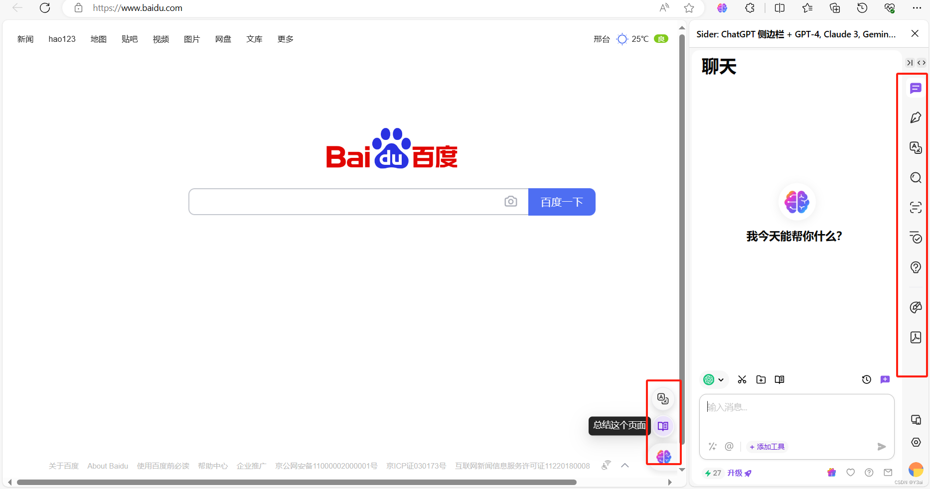Viewport: 930px width, 489px height.
Task: Open the Extensions puzzle icon in browser toolbar
Action: [x=750, y=8]
